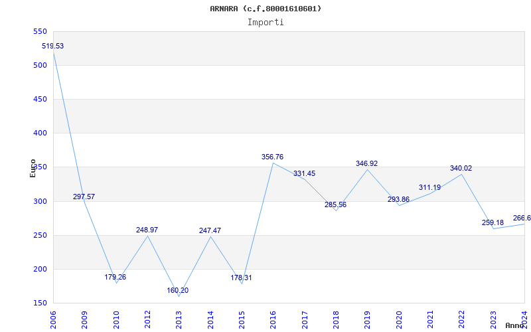The height and width of the screenshot is (332, 531).
Task: Click the Anno axis label
Action: pos(515,325)
